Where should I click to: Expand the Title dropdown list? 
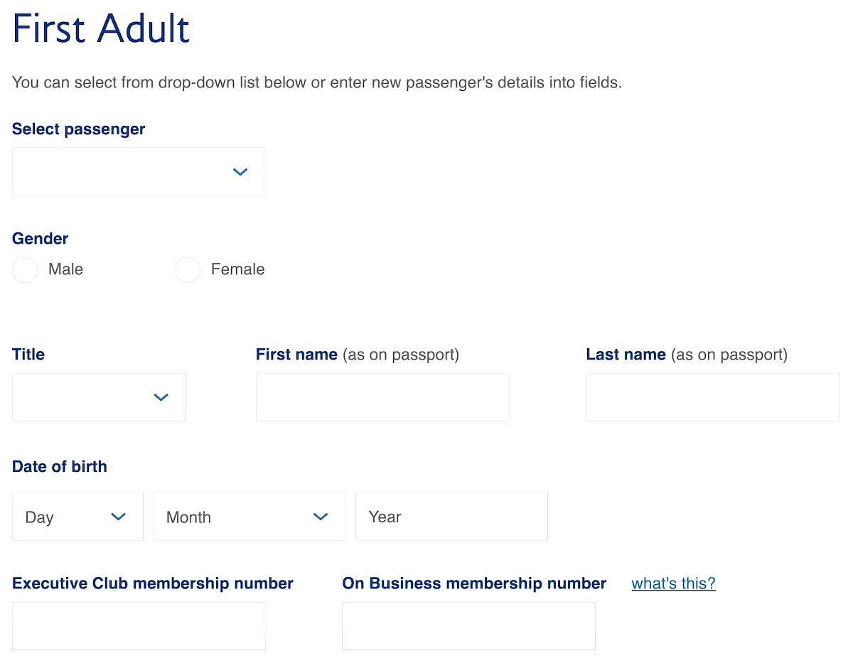(x=99, y=397)
